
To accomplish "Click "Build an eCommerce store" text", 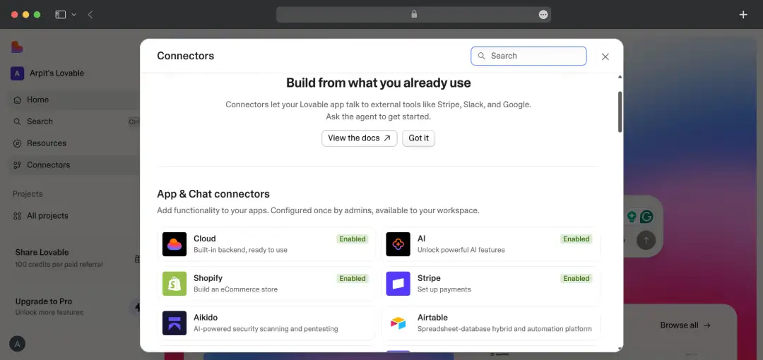I will (x=235, y=289).
